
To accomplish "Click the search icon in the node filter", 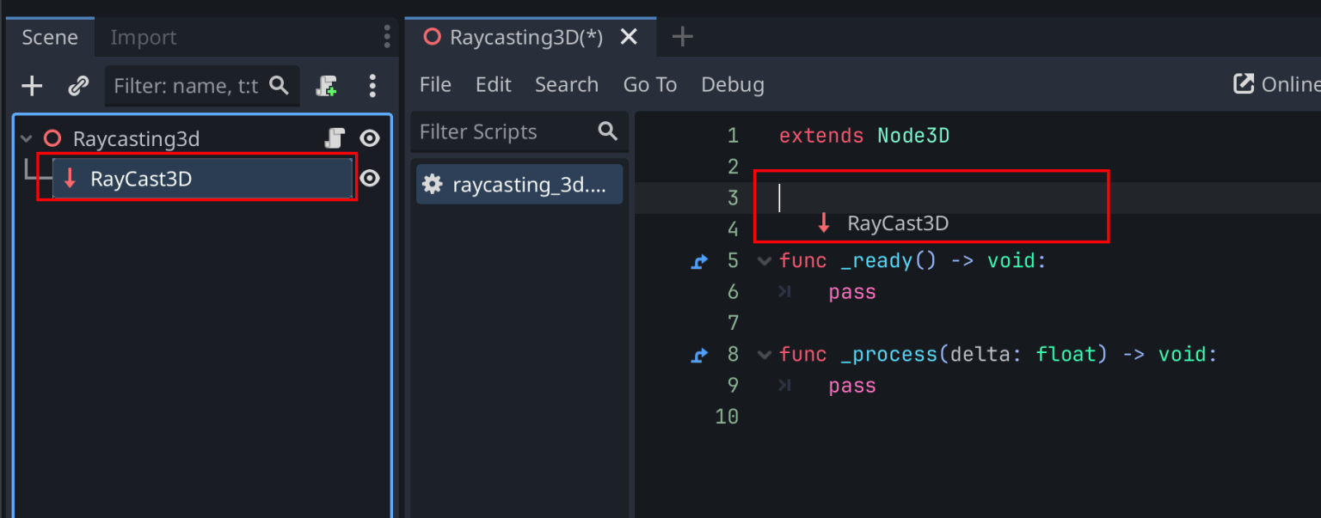I will click(280, 86).
